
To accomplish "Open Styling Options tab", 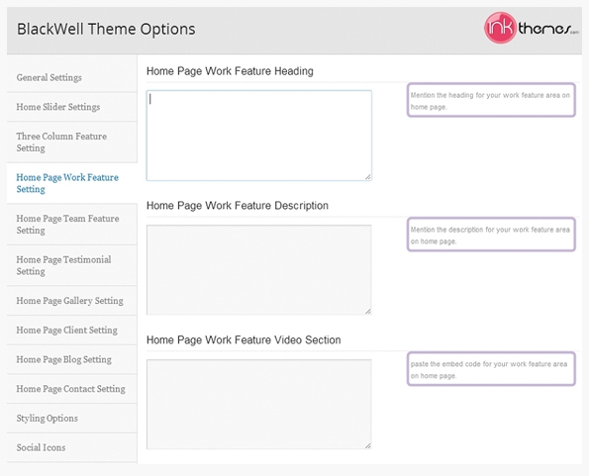I will point(71,418).
